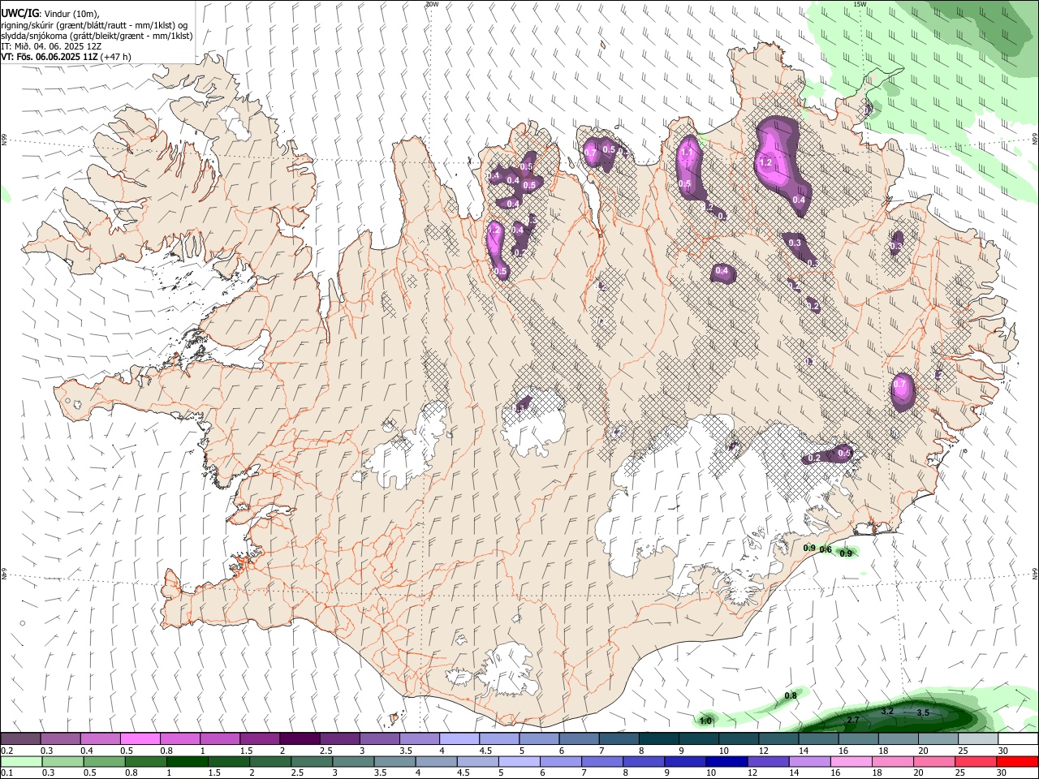Click the pale grey swatch between 25 and 30, upper legend row
The width and height of the screenshot is (1039, 779).
978,739
